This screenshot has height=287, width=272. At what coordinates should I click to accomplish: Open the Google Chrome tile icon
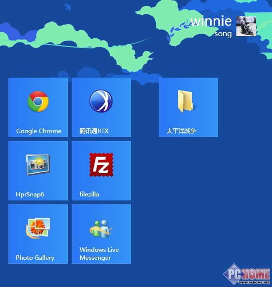click(x=38, y=101)
